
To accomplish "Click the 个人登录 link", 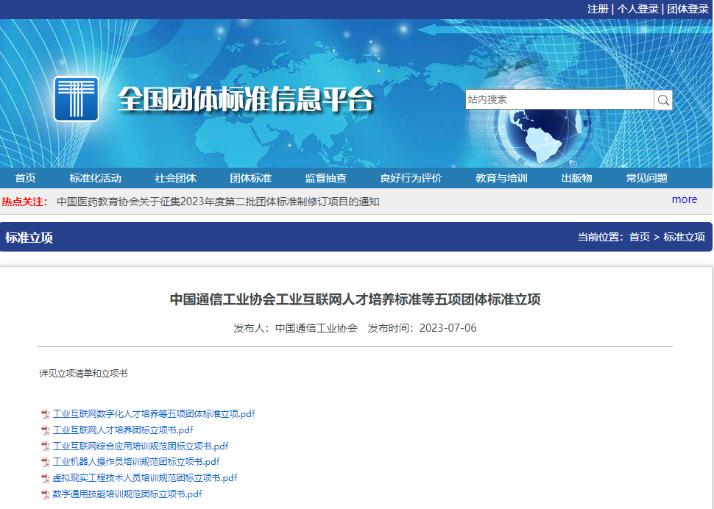I will (x=637, y=9).
